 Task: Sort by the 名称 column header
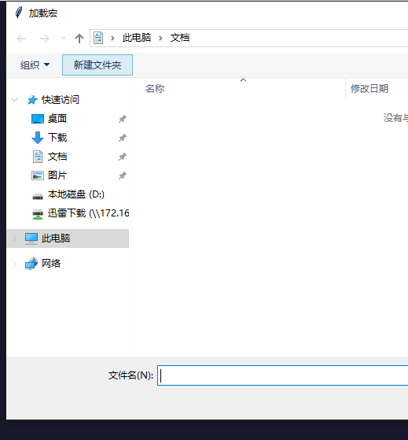pos(155,89)
